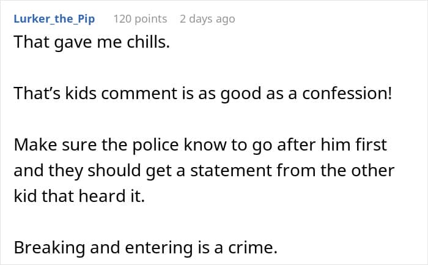Open the Lurker_the_Pip user profile
The image size is (428, 265).
[x=54, y=19]
